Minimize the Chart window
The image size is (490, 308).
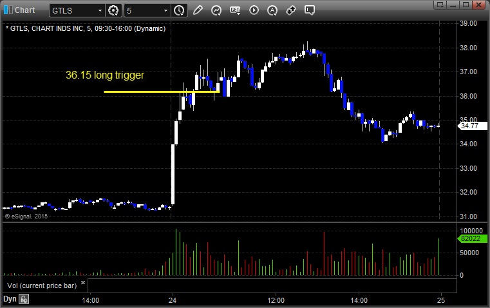453,5
